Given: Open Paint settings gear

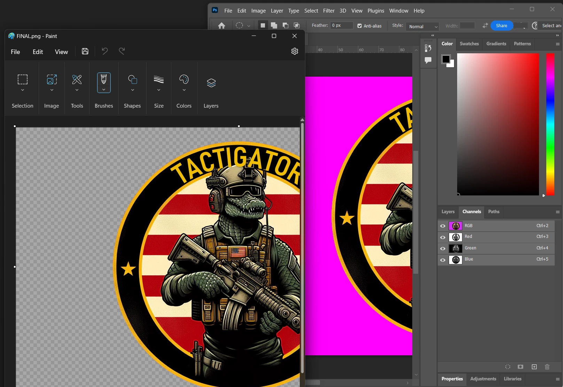Looking at the screenshot, I should click(295, 51).
